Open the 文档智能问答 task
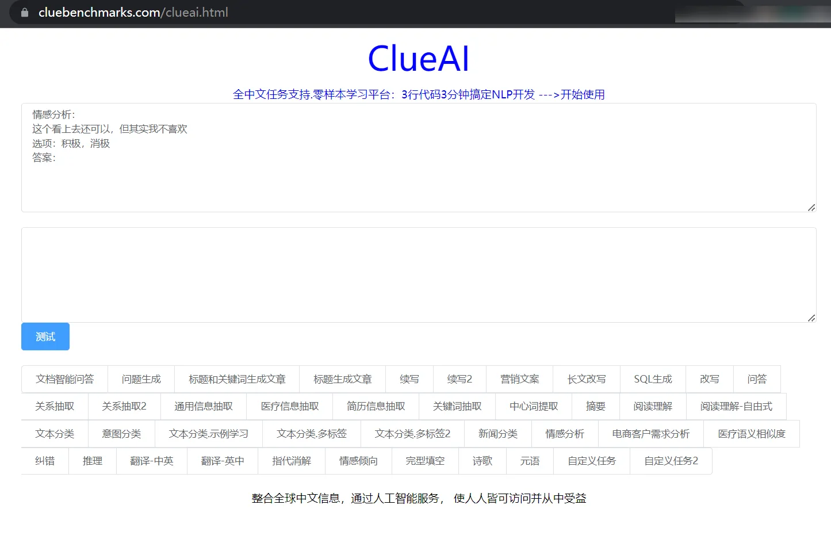The height and width of the screenshot is (558, 831). click(x=64, y=379)
